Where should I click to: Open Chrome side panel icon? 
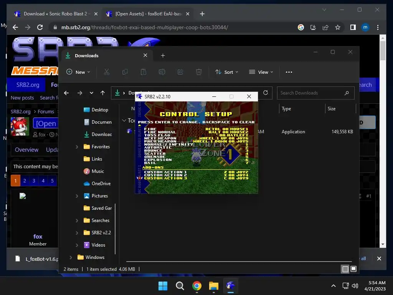[353, 27]
